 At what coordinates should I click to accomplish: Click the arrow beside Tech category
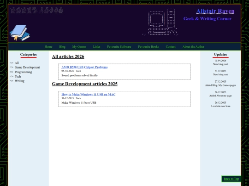point(12,76)
